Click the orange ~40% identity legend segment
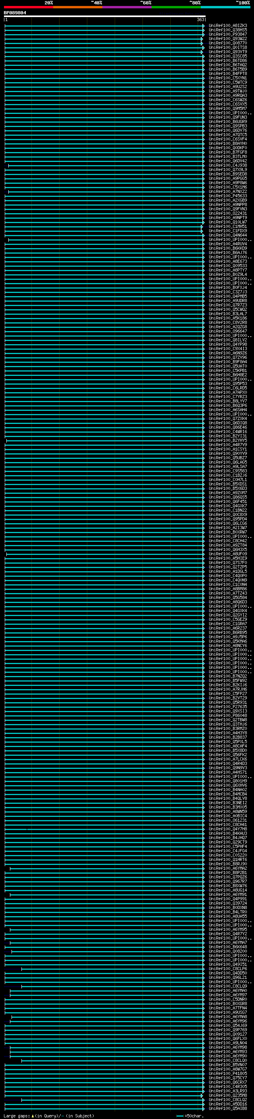This screenshot has height=1119, width=254. click(x=78, y=7)
